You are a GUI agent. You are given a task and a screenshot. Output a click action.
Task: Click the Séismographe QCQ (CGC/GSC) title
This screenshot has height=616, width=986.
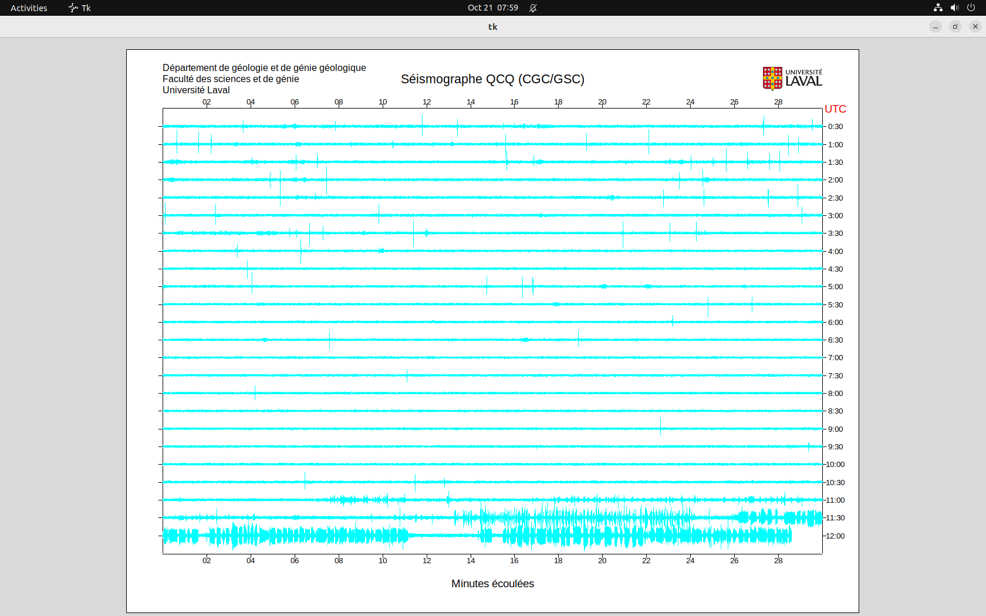coord(492,79)
